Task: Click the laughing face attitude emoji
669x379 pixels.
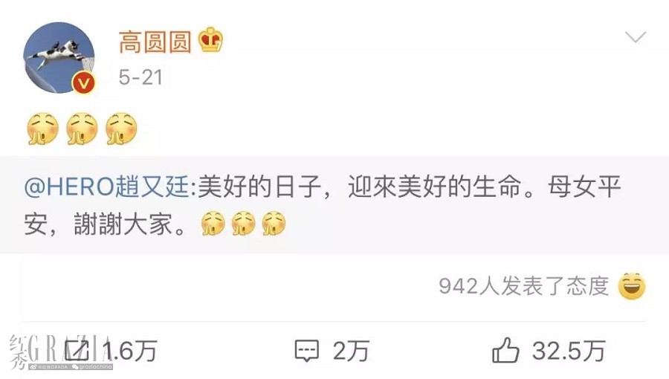Action: pos(632,286)
